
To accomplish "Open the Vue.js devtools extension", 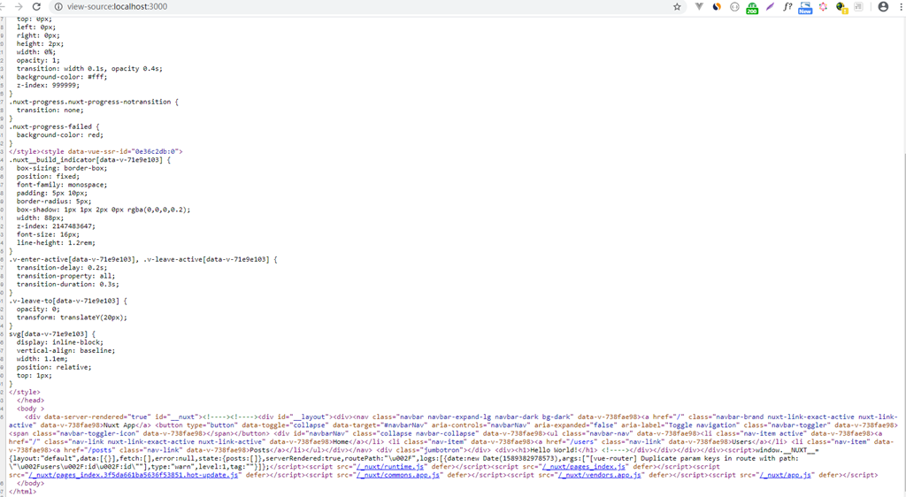I will click(699, 7).
